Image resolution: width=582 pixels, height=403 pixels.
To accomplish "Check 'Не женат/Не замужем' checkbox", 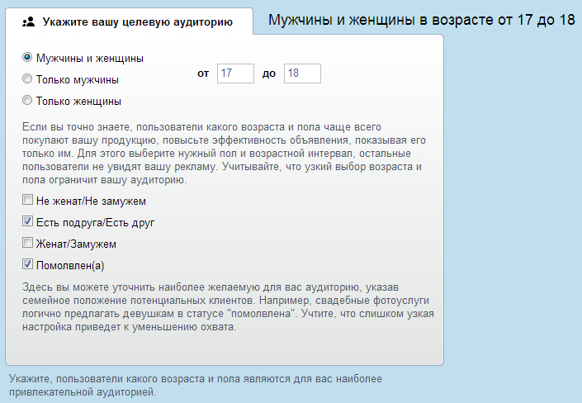I will (27, 200).
